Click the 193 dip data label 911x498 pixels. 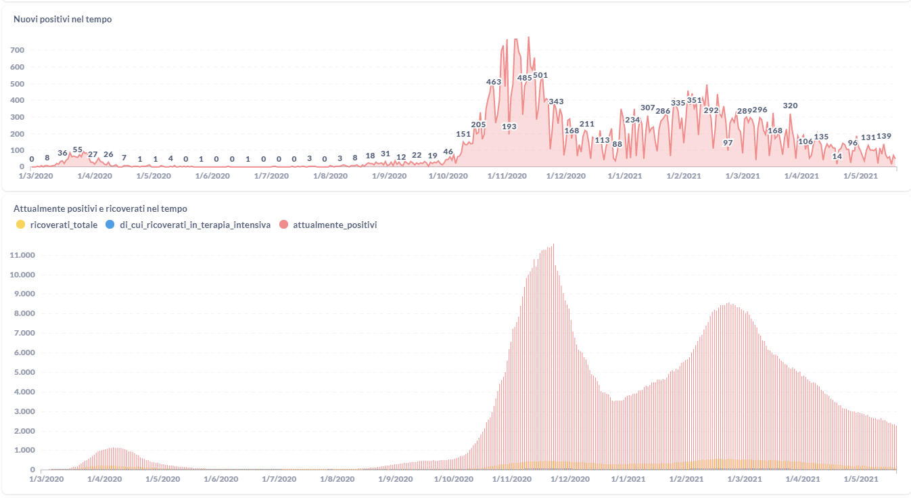(509, 127)
